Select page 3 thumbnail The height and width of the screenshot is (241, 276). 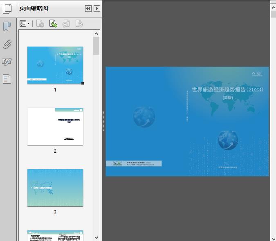55,188
